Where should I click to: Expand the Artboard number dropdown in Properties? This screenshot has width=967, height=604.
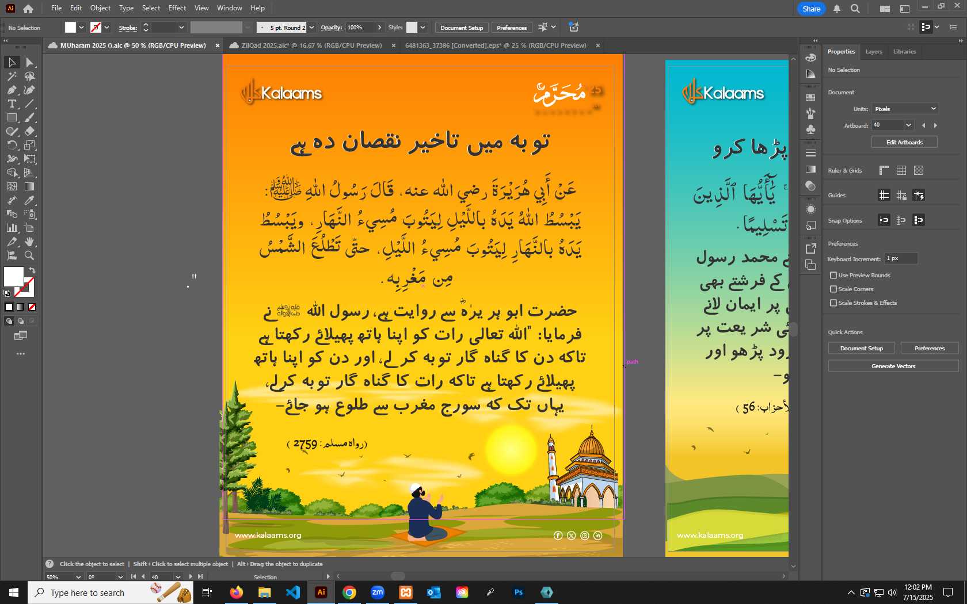tap(908, 125)
